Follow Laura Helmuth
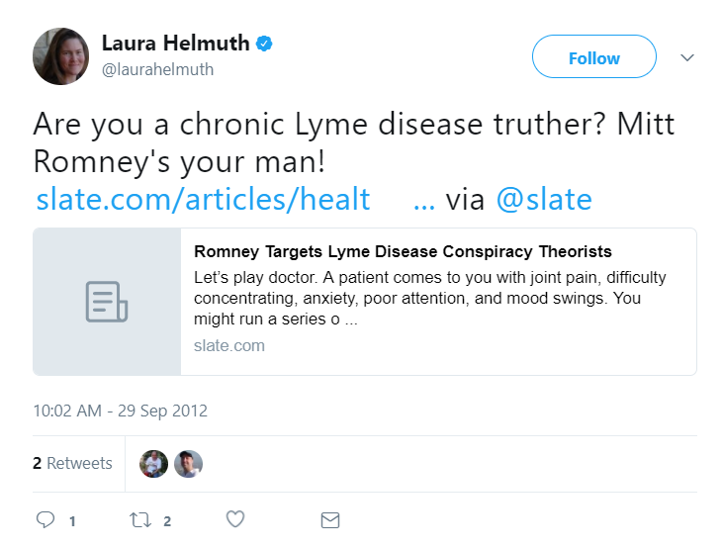Image resolution: width=722 pixels, height=549 pixels. (x=594, y=56)
